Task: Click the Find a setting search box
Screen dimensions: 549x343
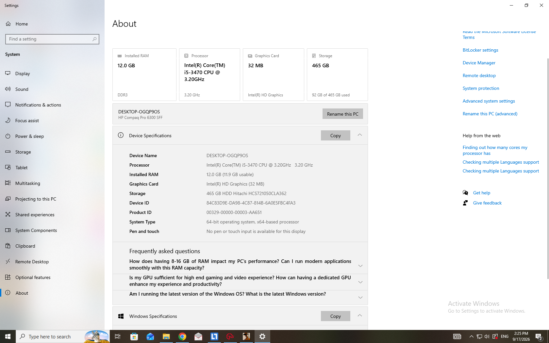Action: tap(52, 39)
